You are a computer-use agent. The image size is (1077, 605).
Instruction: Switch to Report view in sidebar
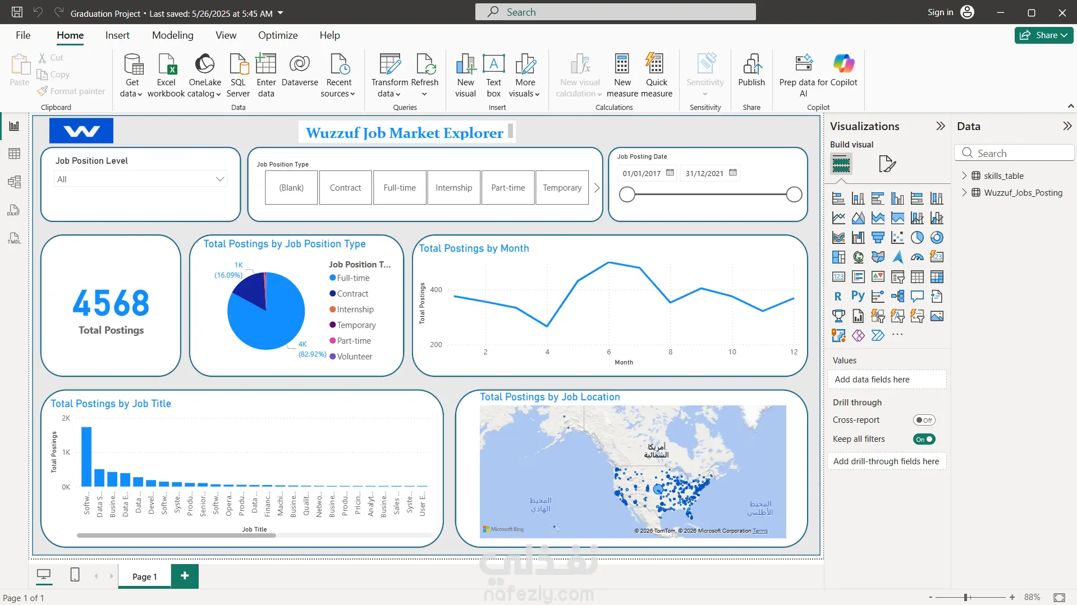[14, 126]
